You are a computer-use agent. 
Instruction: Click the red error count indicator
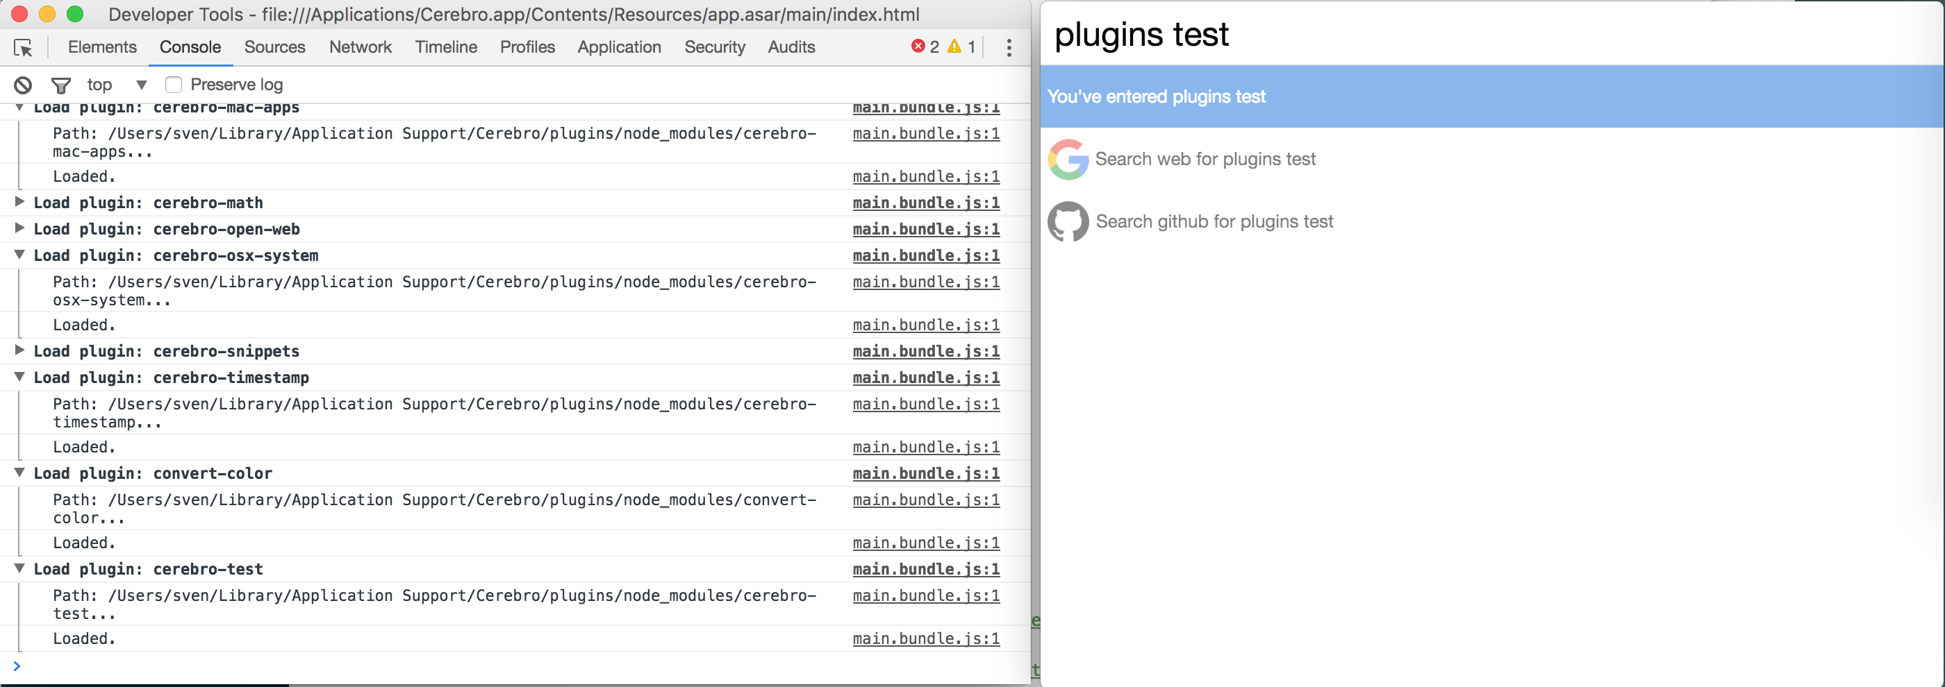coord(925,46)
